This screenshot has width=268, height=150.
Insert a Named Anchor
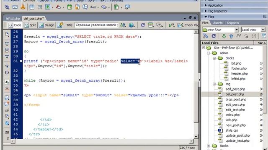click(23, 7)
